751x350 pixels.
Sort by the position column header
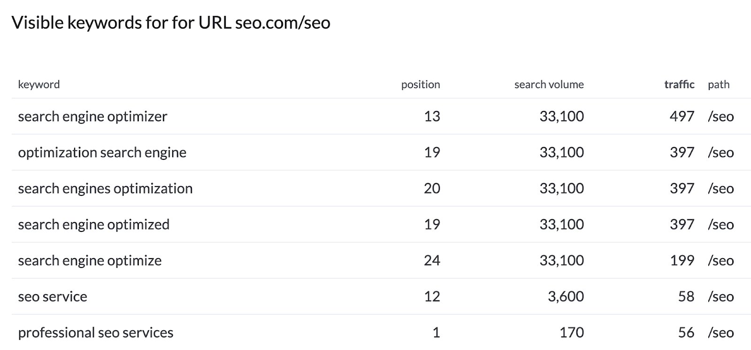pos(420,85)
